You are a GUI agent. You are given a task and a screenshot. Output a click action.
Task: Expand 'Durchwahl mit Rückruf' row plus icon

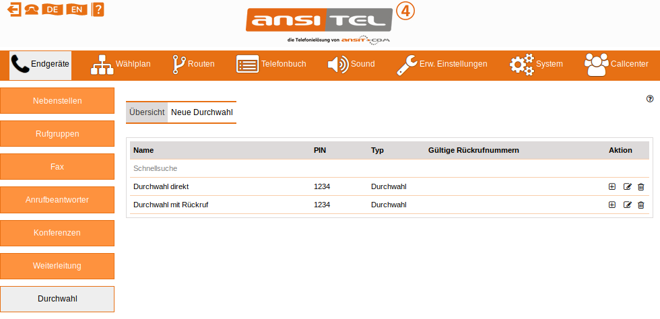click(612, 205)
